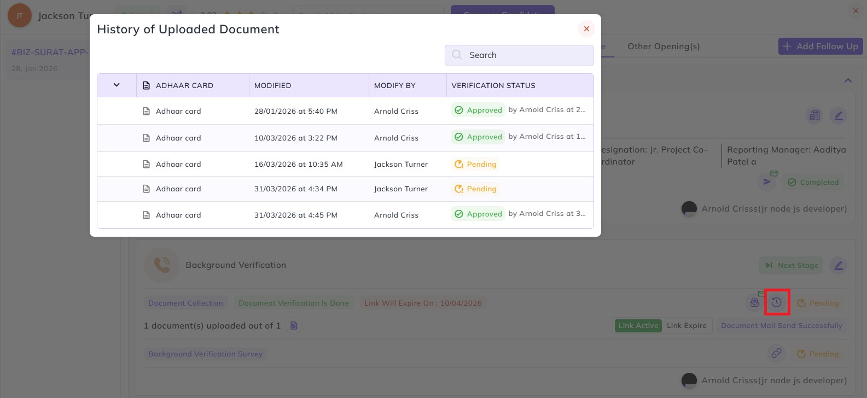Close the candidate panel top-right X
Viewport: 867px width, 398px height.
click(856, 10)
